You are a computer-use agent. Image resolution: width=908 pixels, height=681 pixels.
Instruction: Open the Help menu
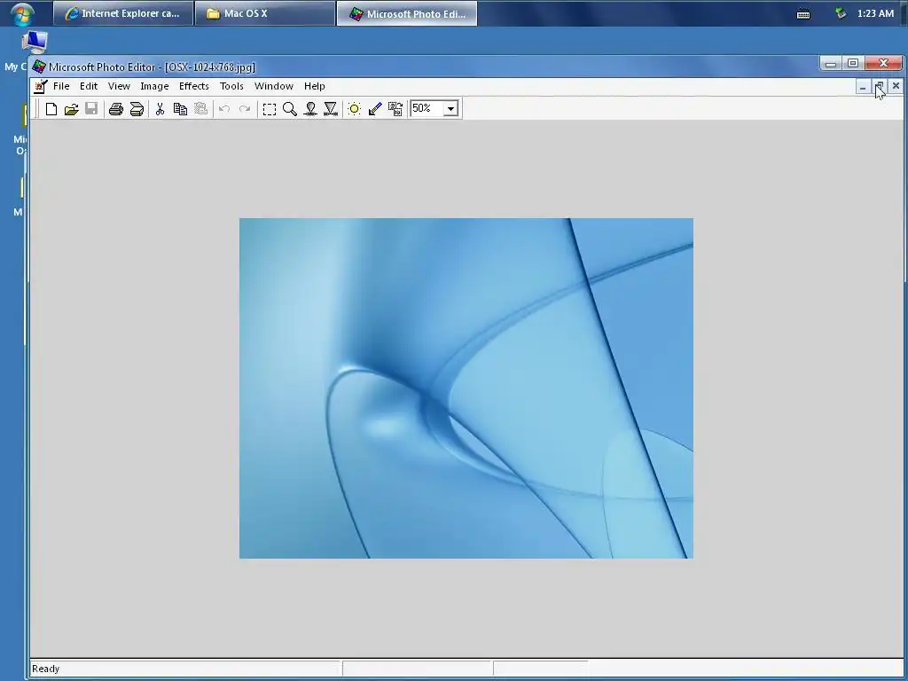point(315,86)
